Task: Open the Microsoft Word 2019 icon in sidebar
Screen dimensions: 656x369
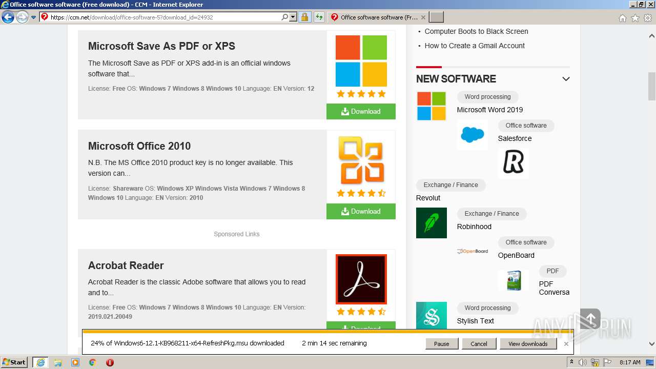Action: pos(432,106)
